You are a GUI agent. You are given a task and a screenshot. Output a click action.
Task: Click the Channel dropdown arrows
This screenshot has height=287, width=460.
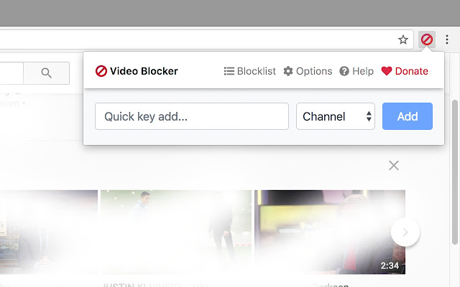369,116
